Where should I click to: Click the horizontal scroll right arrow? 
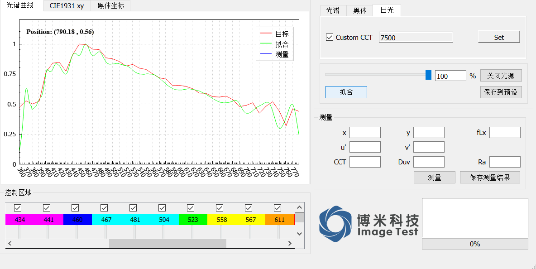(x=290, y=243)
